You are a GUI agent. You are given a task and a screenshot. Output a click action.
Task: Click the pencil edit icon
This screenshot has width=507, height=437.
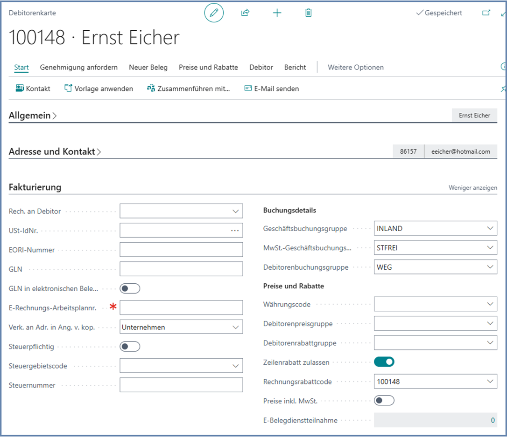[x=214, y=13]
